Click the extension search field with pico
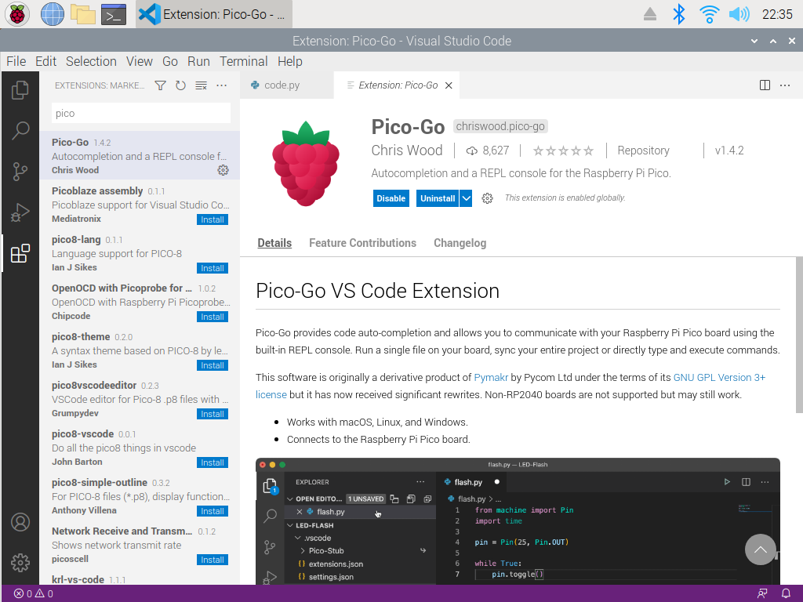The width and height of the screenshot is (803, 602). (x=141, y=113)
